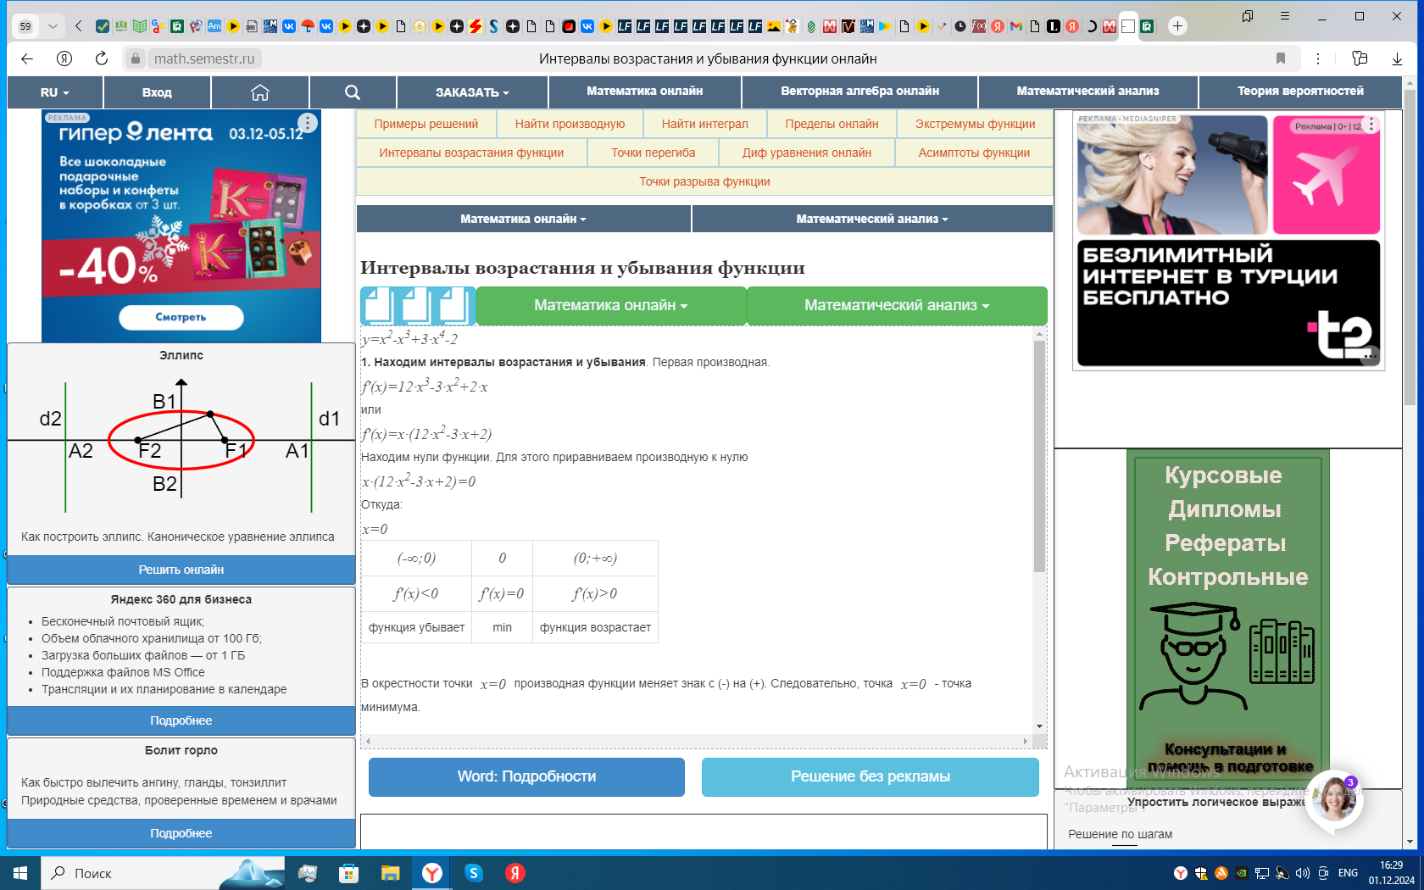1424x890 pixels.
Task: Click Решить онлайн under the ellipse
Action: (181, 570)
